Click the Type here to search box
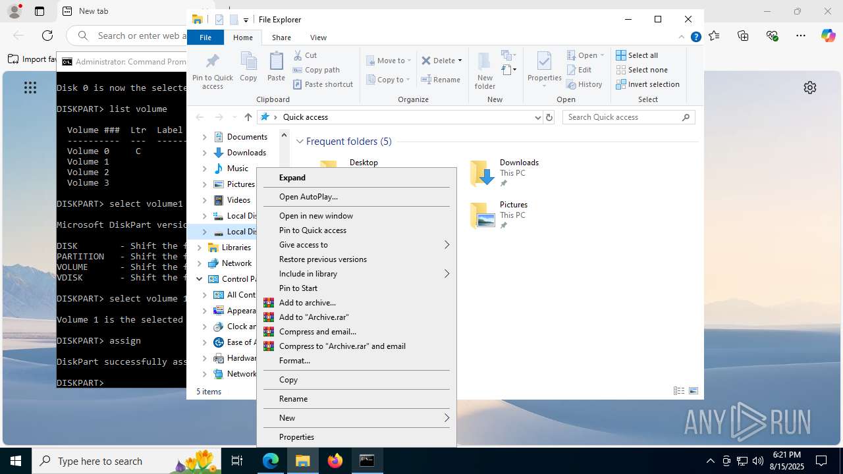Screen dimensions: 843x474 tap(126, 461)
